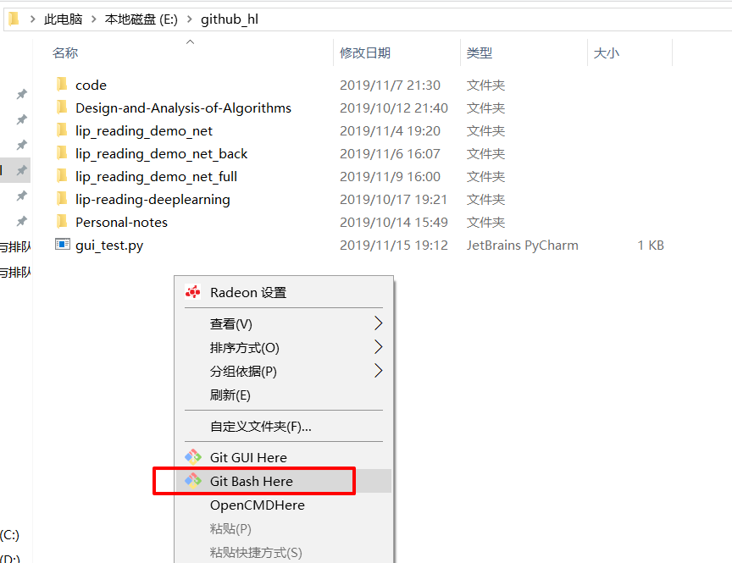The image size is (732, 563).
Task: Click the Git GUI Here icon
Action: pos(193,457)
